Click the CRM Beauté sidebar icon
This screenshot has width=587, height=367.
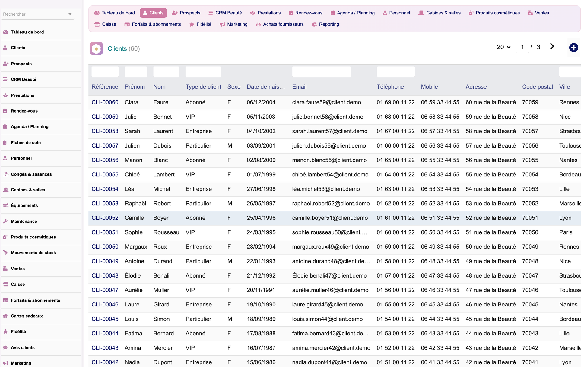(5, 79)
